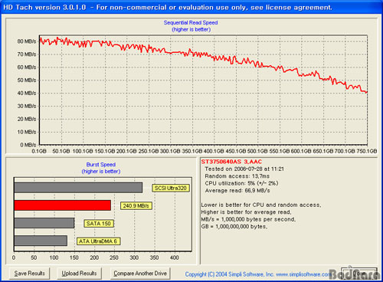Viewport: 383px width, 282px height.
Task: Select the gray SCSI Ultra320 bar
Action: (x=78, y=188)
